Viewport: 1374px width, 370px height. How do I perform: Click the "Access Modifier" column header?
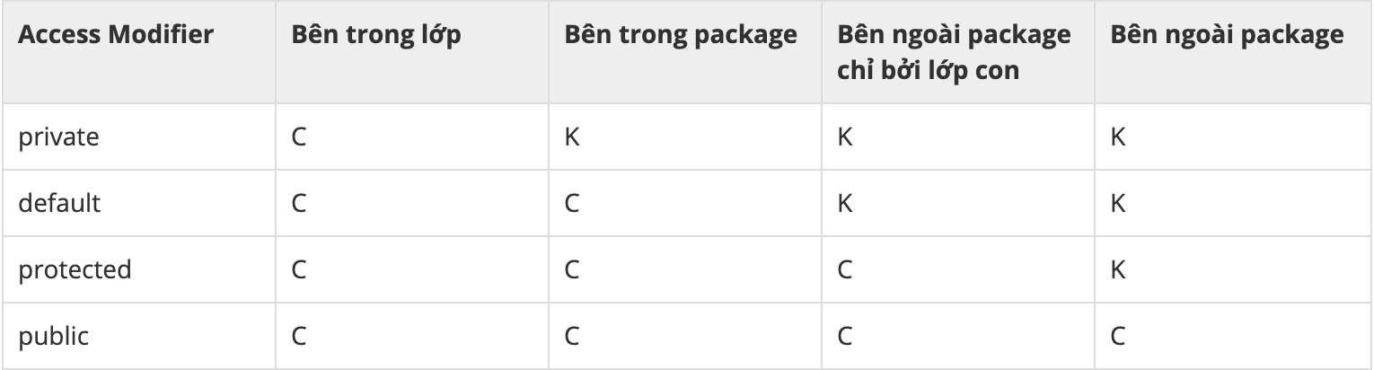tap(115, 35)
